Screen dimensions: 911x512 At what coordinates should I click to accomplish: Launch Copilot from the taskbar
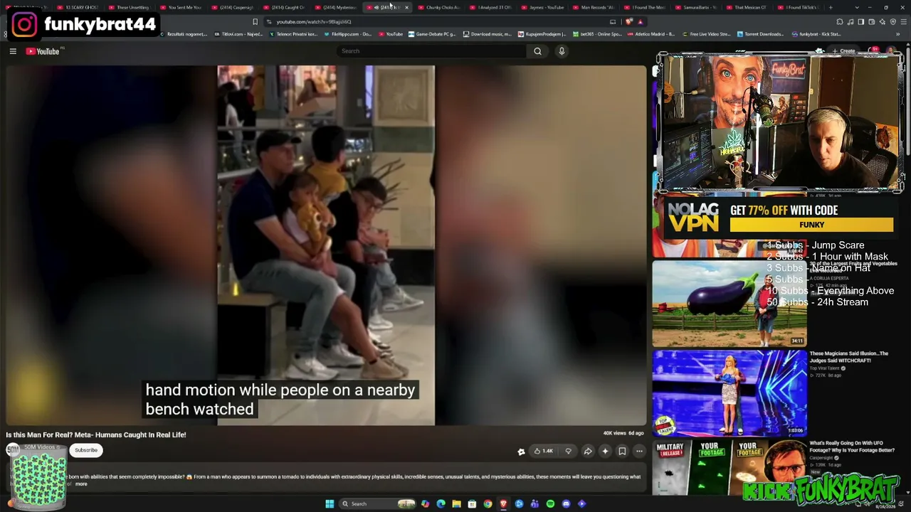[425, 504]
